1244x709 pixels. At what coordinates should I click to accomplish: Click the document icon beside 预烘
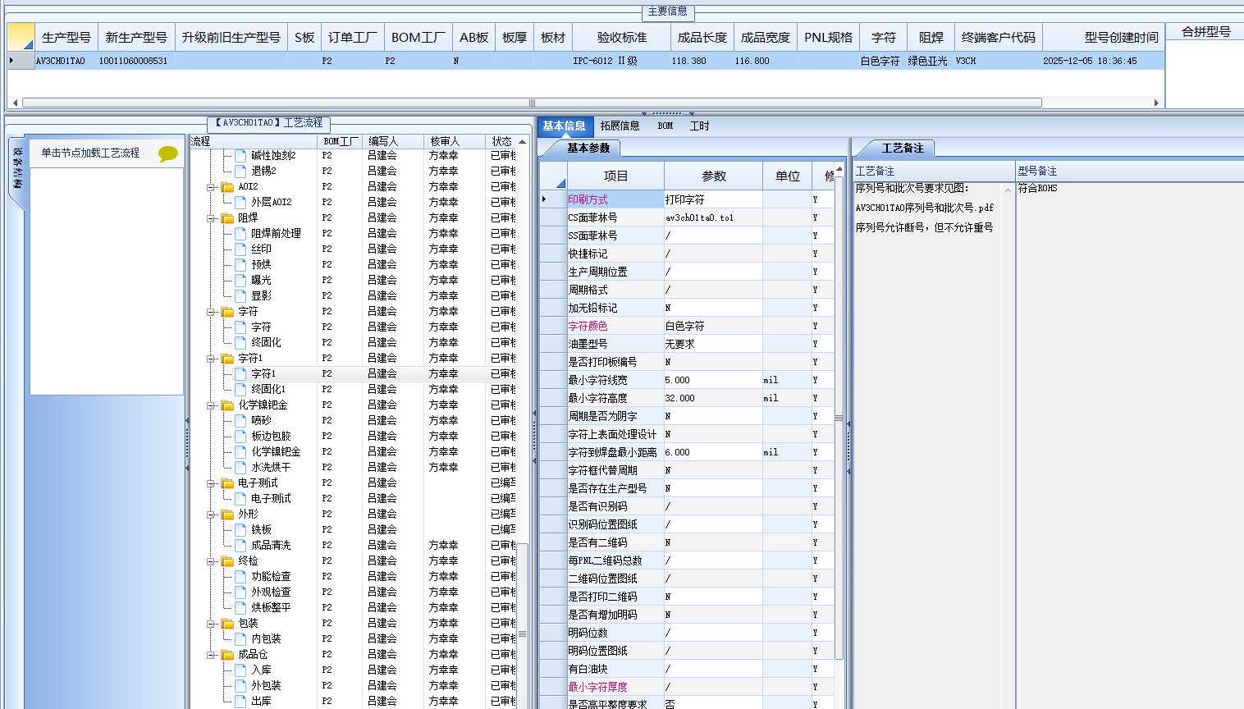tap(240, 264)
